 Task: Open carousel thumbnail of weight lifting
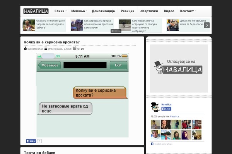point(173,25)
